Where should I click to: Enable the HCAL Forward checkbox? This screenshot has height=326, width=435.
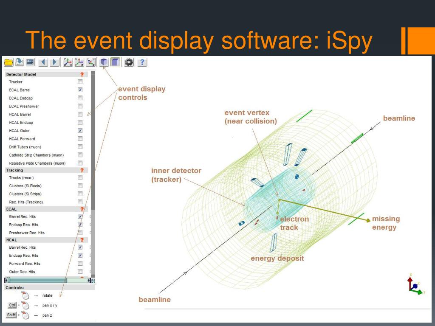(80, 139)
